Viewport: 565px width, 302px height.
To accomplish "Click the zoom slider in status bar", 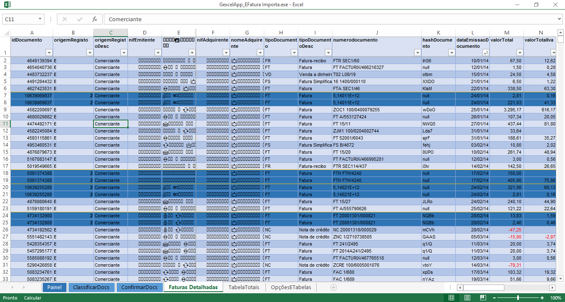I will tap(518, 298).
